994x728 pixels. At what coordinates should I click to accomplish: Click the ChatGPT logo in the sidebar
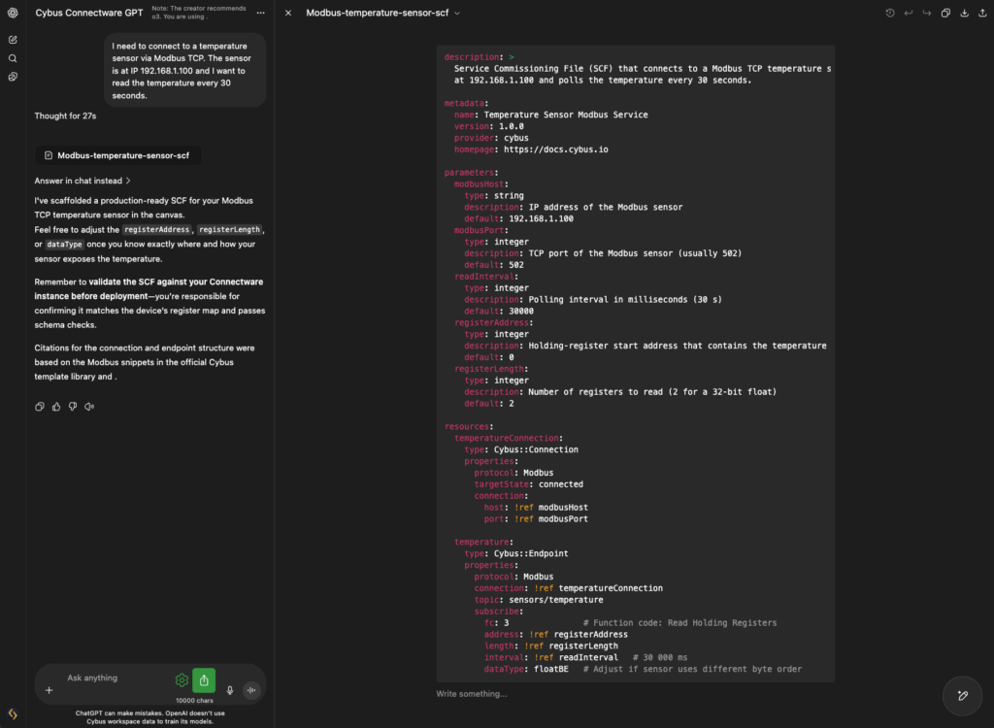coord(13,13)
